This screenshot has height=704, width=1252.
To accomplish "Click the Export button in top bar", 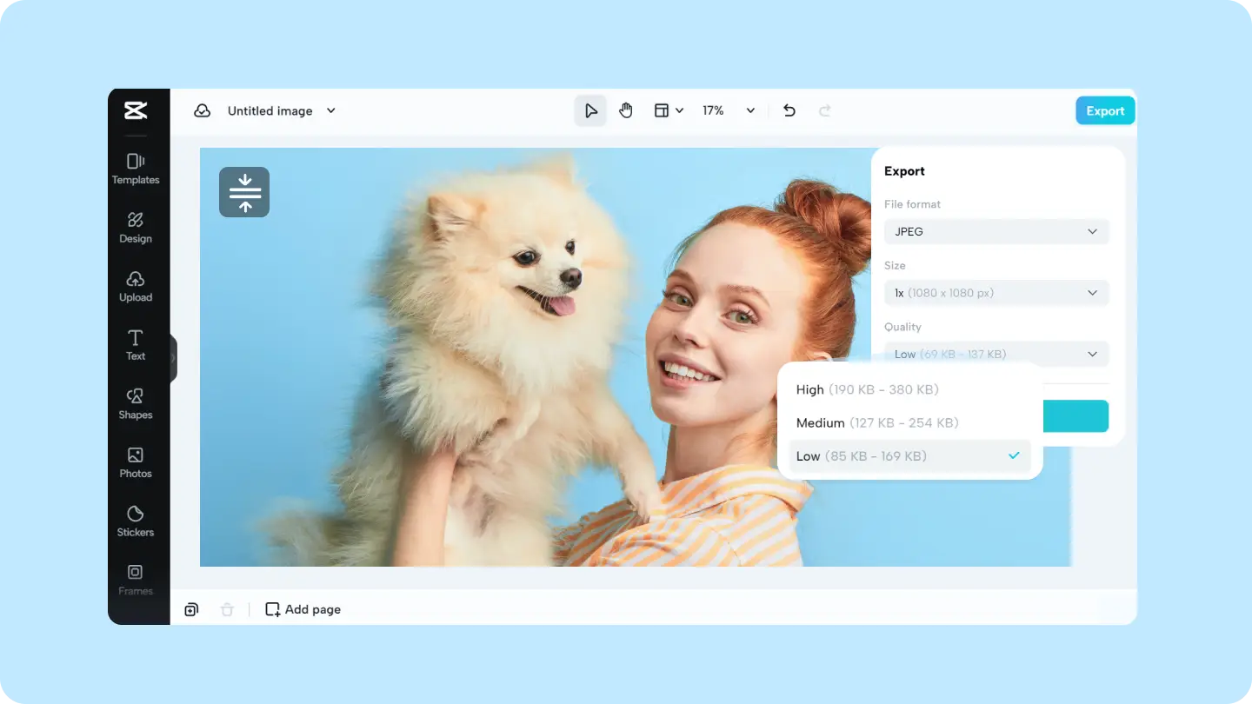I will (x=1105, y=110).
